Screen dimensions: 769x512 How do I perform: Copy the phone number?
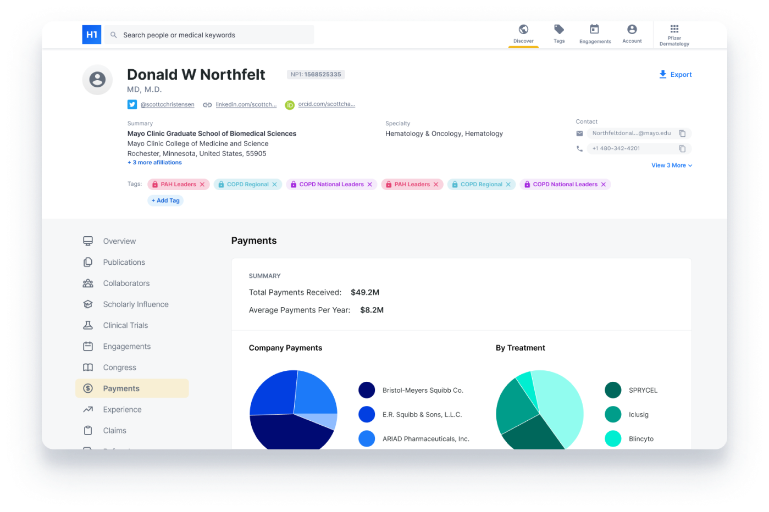pyautogui.click(x=682, y=149)
